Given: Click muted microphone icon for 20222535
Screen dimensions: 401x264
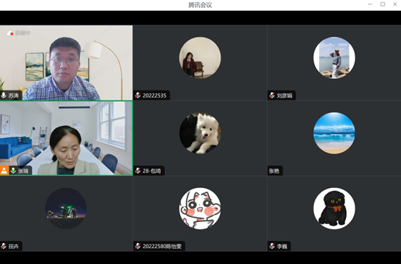Looking at the screenshot, I should [138, 95].
